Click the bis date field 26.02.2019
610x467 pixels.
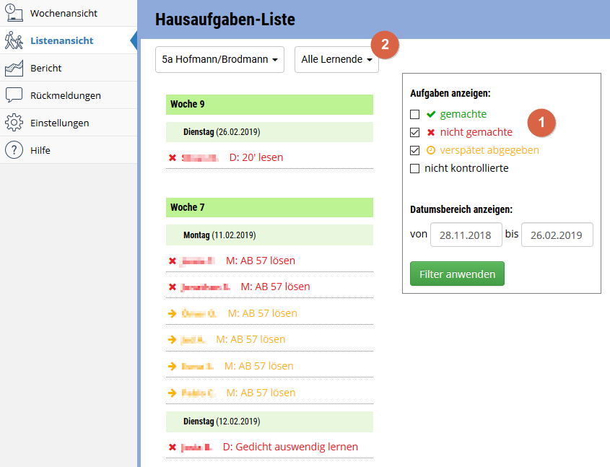[557, 235]
